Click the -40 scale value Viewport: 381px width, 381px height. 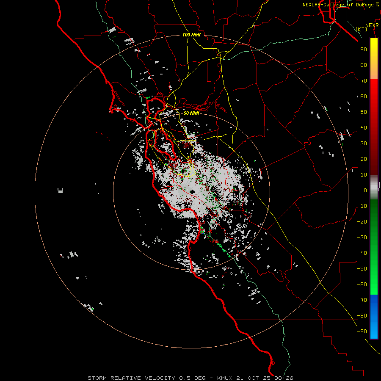point(362,253)
